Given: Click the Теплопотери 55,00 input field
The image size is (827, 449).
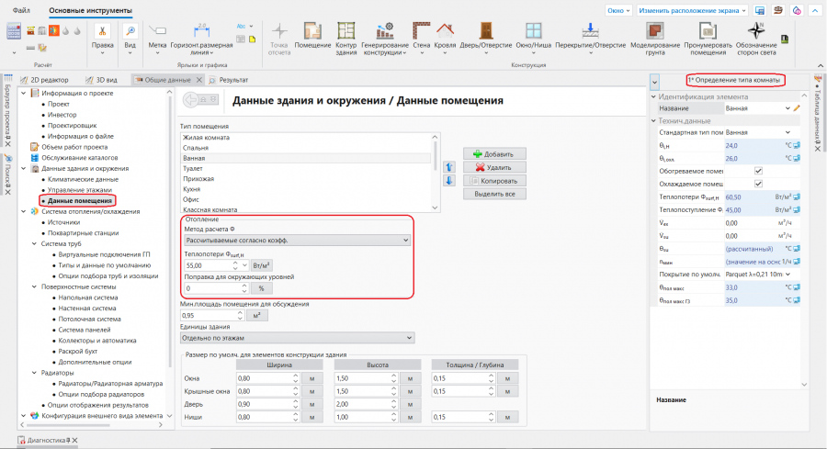Looking at the screenshot, I should click(202, 264).
